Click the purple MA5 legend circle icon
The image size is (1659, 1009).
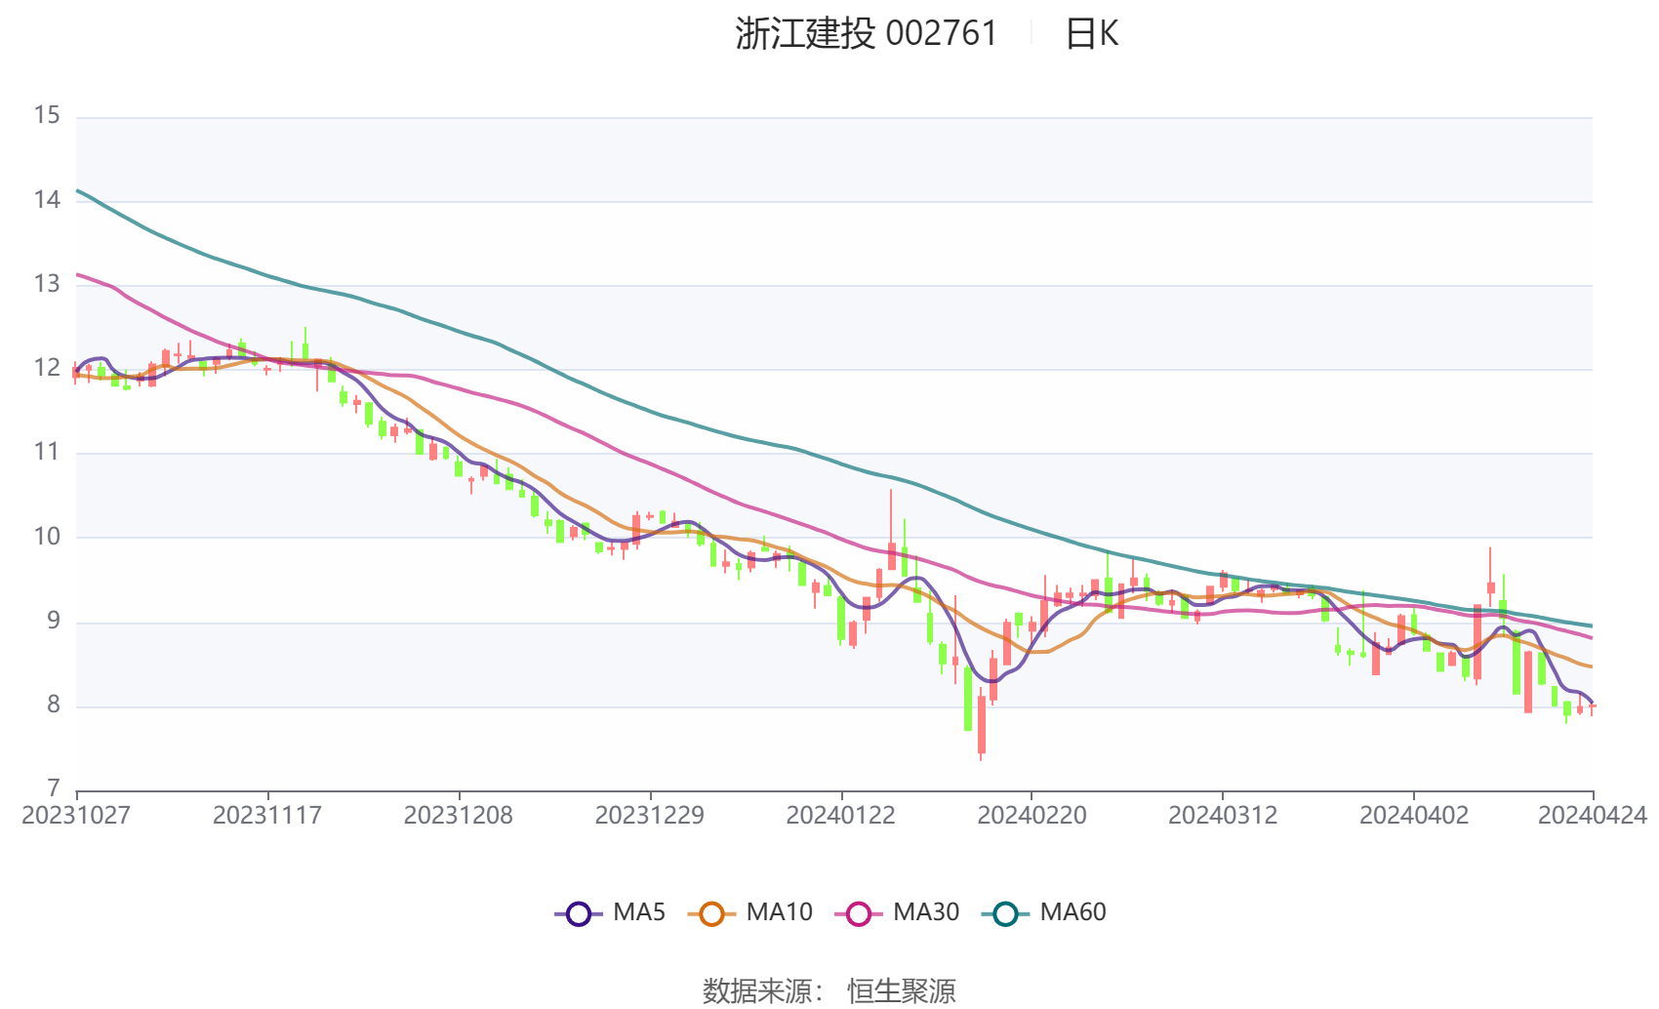579,914
